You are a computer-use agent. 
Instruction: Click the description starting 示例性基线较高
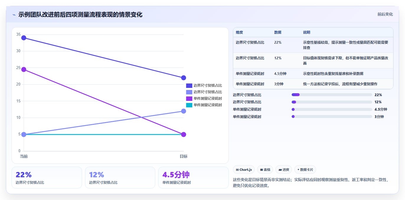pyautogui.click(x=346, y=45)
